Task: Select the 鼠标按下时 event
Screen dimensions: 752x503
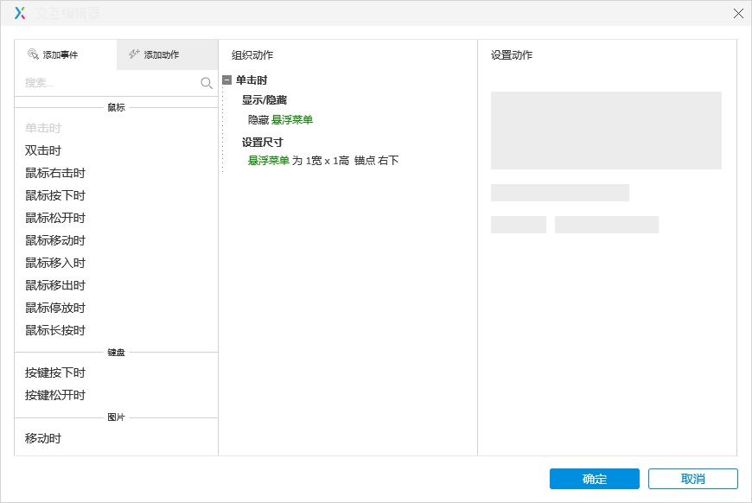Action: 55,195
